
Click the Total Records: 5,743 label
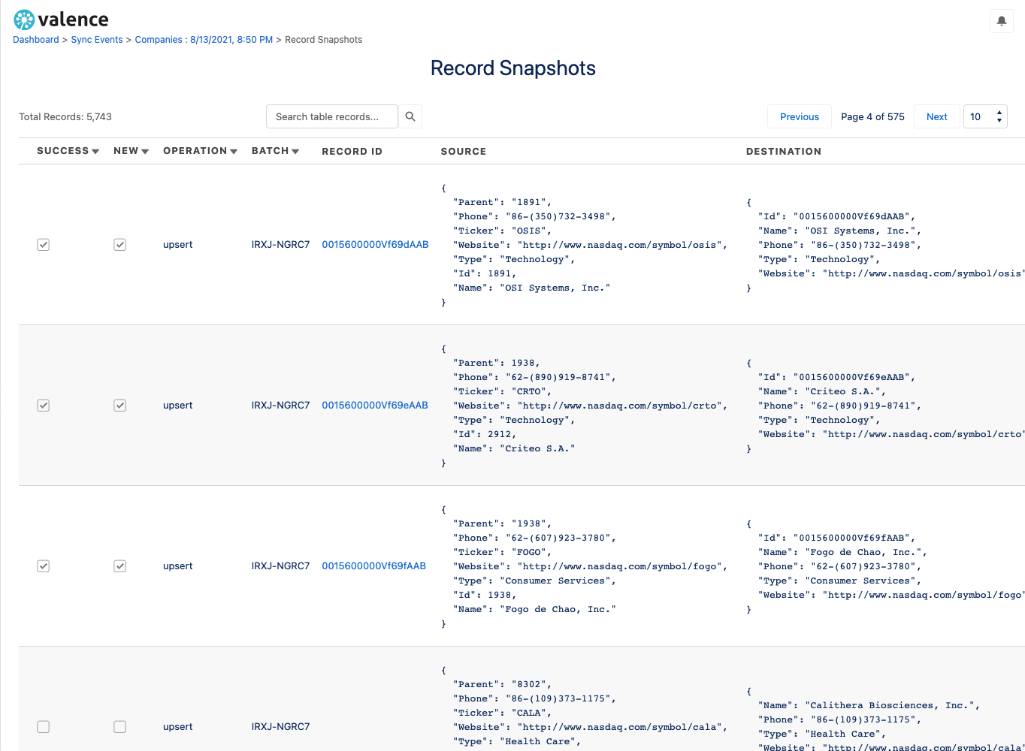(x=65, y=116)
